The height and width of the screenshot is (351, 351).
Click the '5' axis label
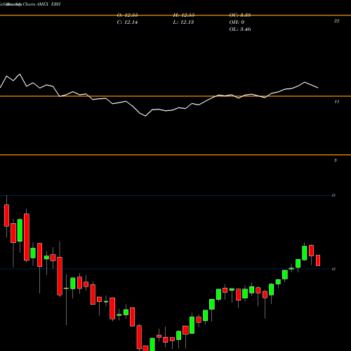(x=336, y=160)
